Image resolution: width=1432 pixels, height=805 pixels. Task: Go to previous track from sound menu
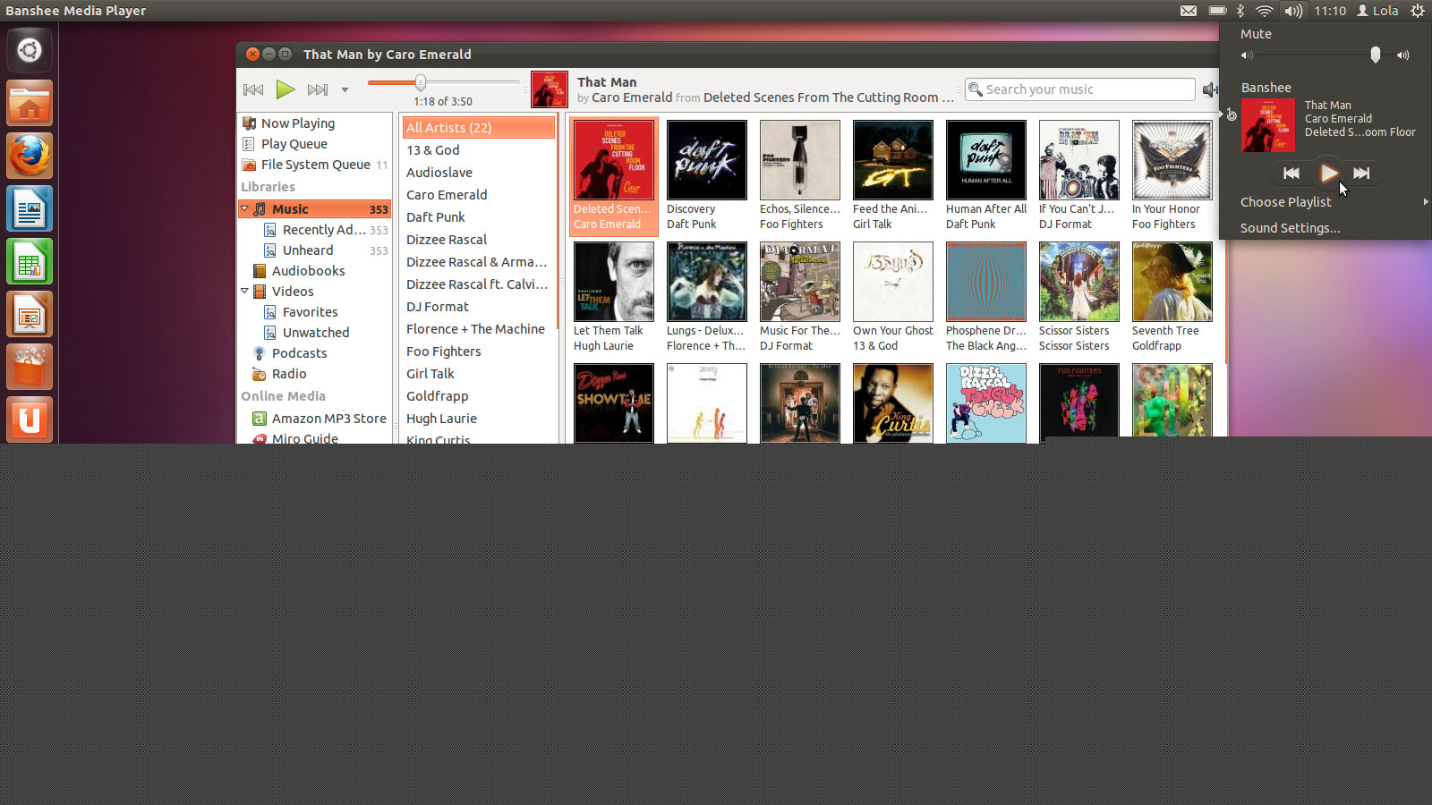(1291, 174)
